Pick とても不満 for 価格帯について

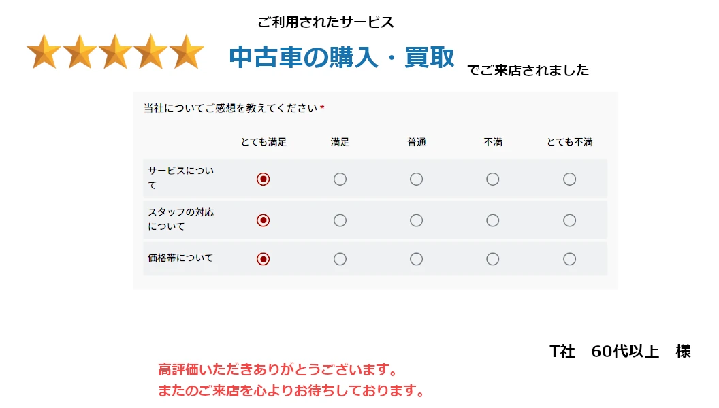pyautogui.click(x=569, y=259)
